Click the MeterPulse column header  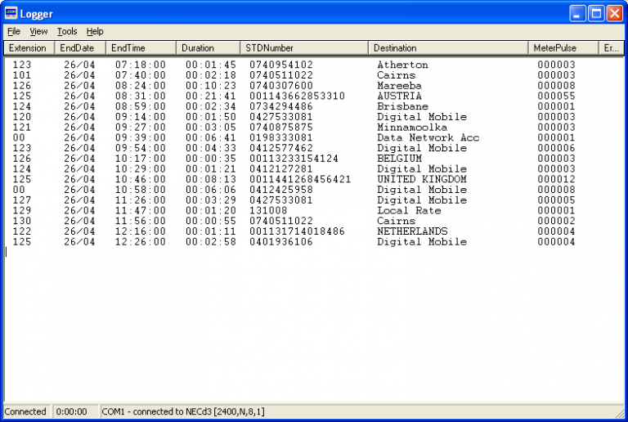pos(563,48)
